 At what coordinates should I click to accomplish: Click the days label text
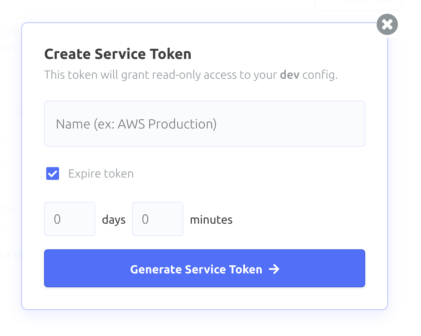(114, 220)
